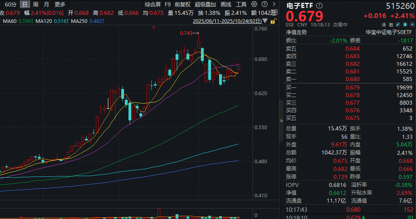Click the info icon beside 电子ETF
416x219 pixels.
pyautogui.click(x=319, y=6)
